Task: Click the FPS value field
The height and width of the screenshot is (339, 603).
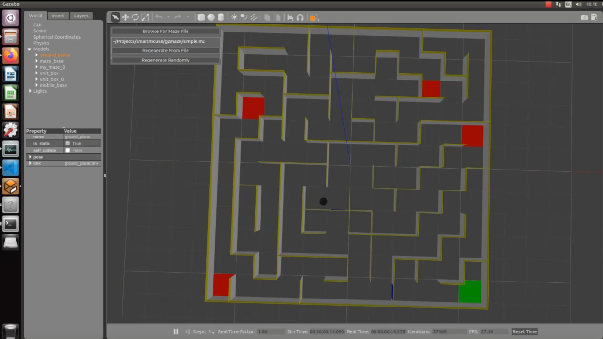Action: pyautogui.click(x=494, y=331)
